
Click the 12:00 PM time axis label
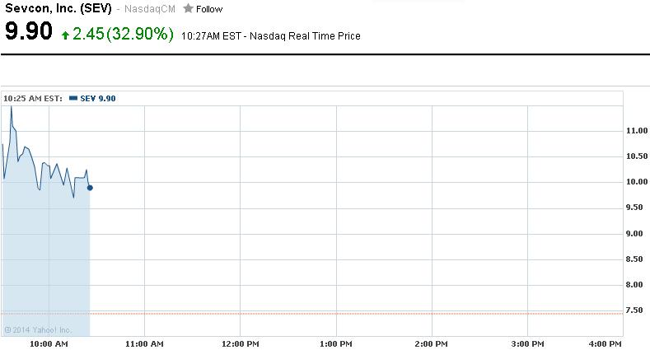point(240,343)
